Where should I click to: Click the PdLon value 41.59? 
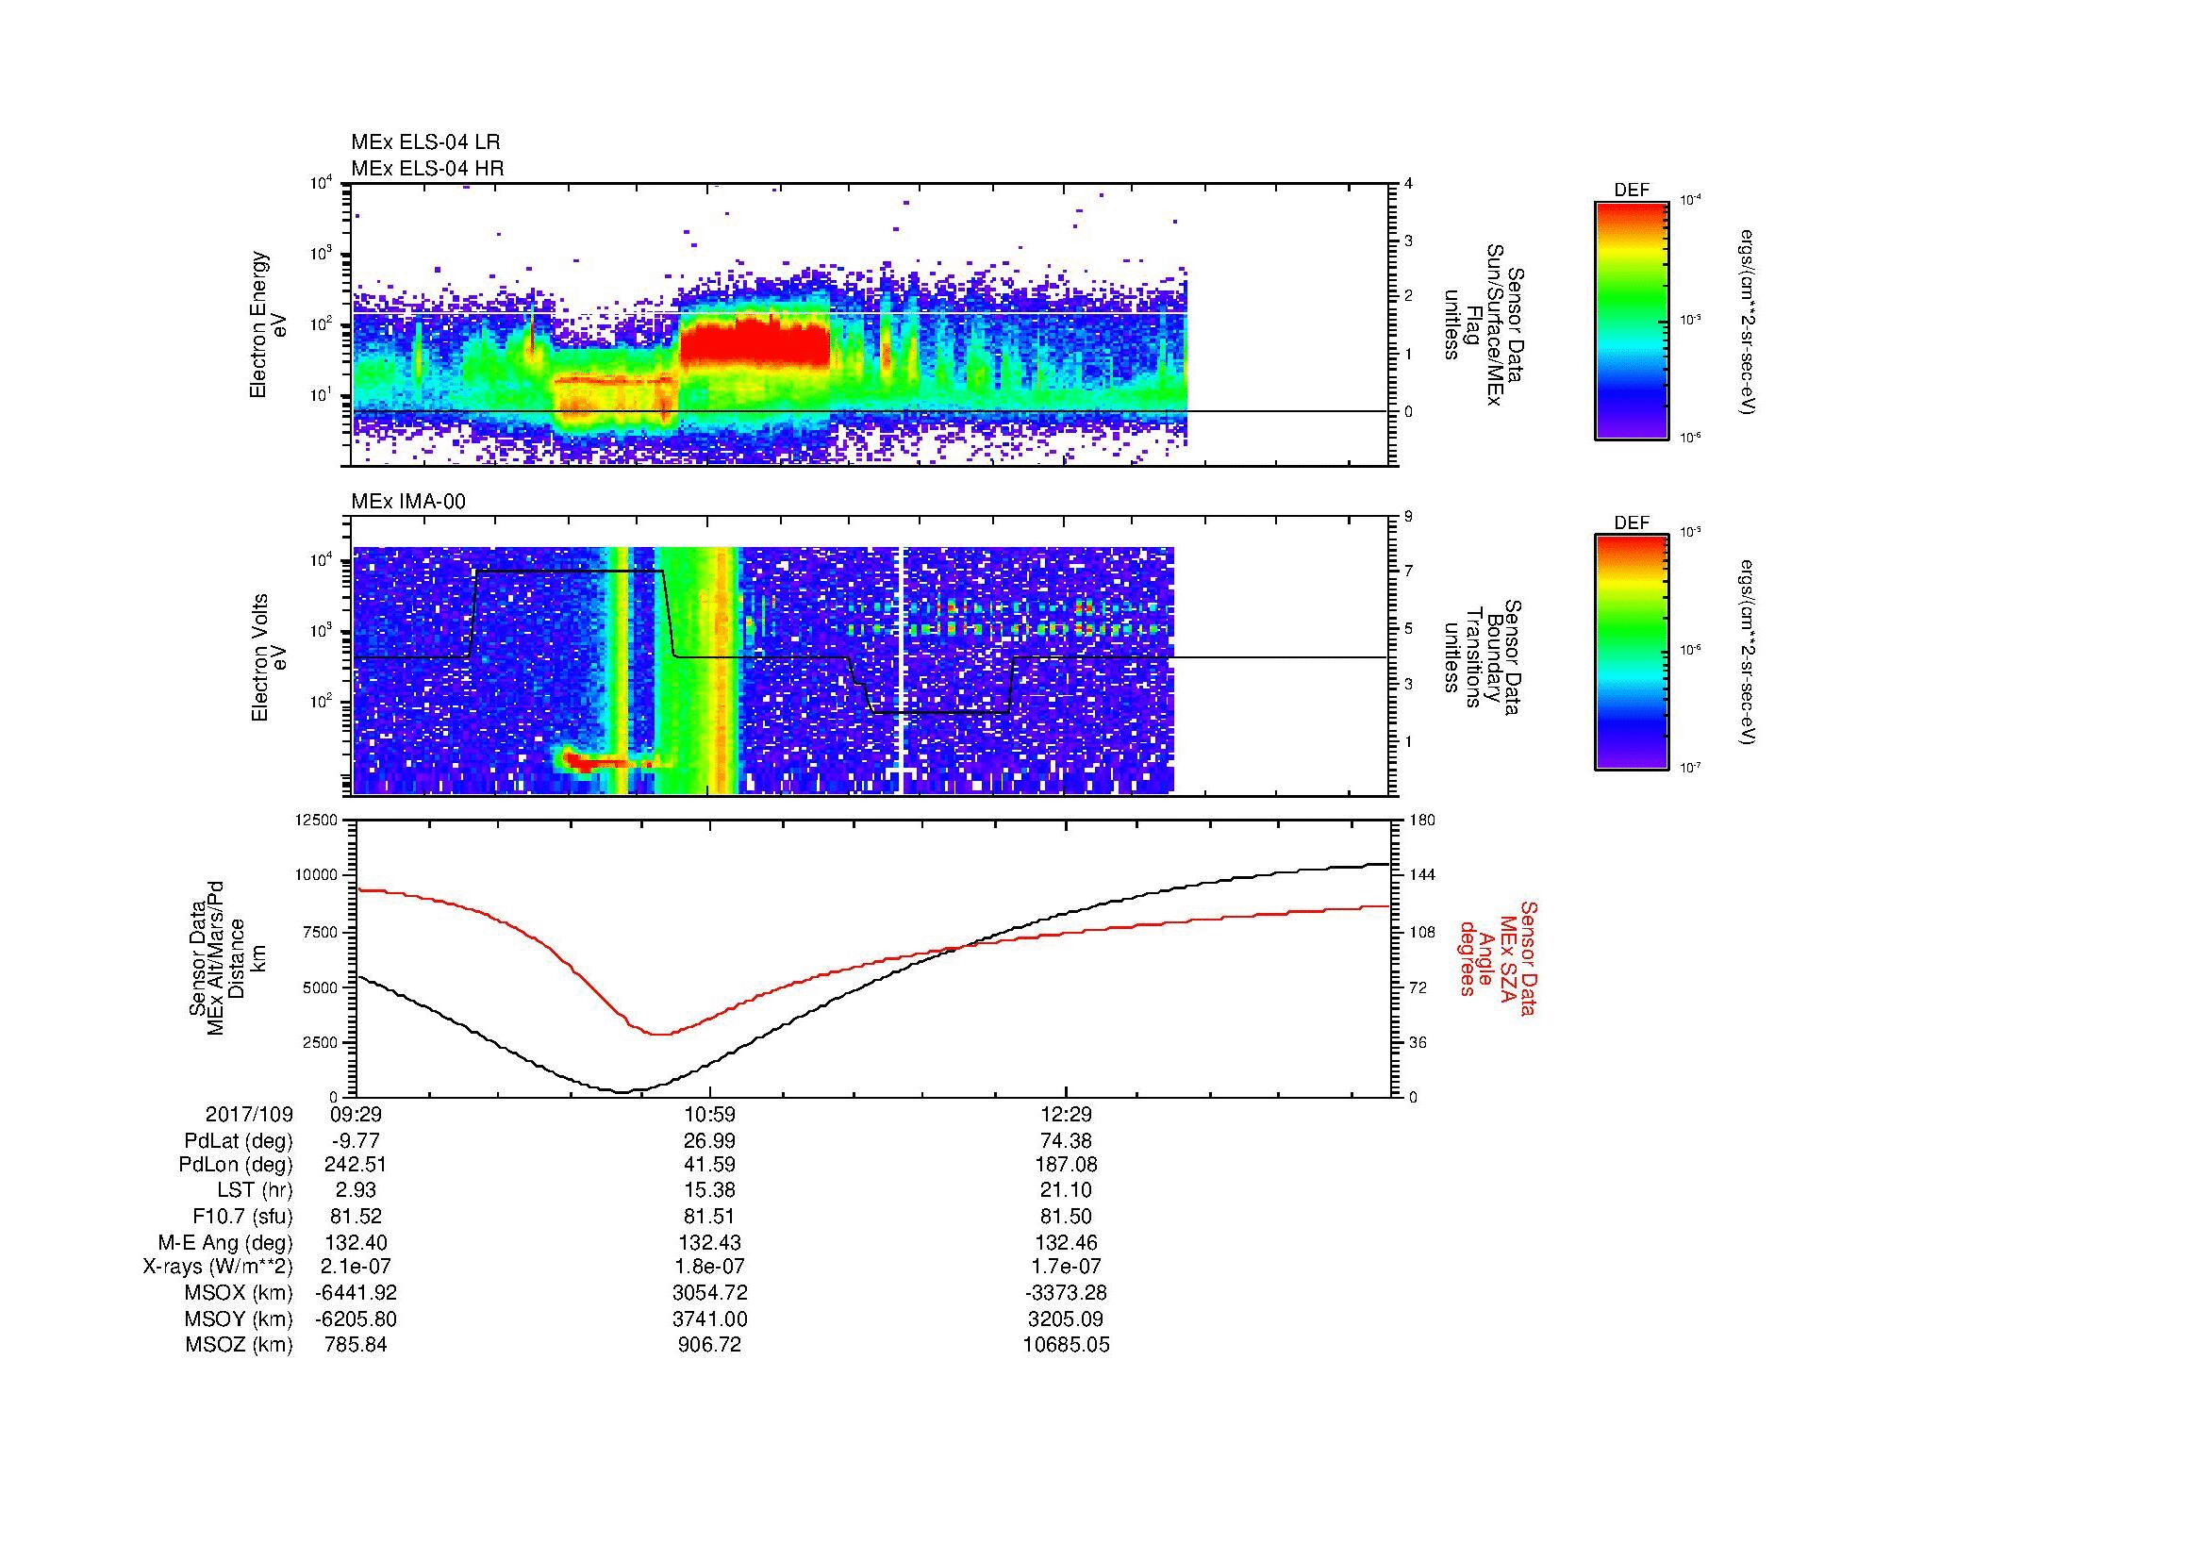[709, 1165]
